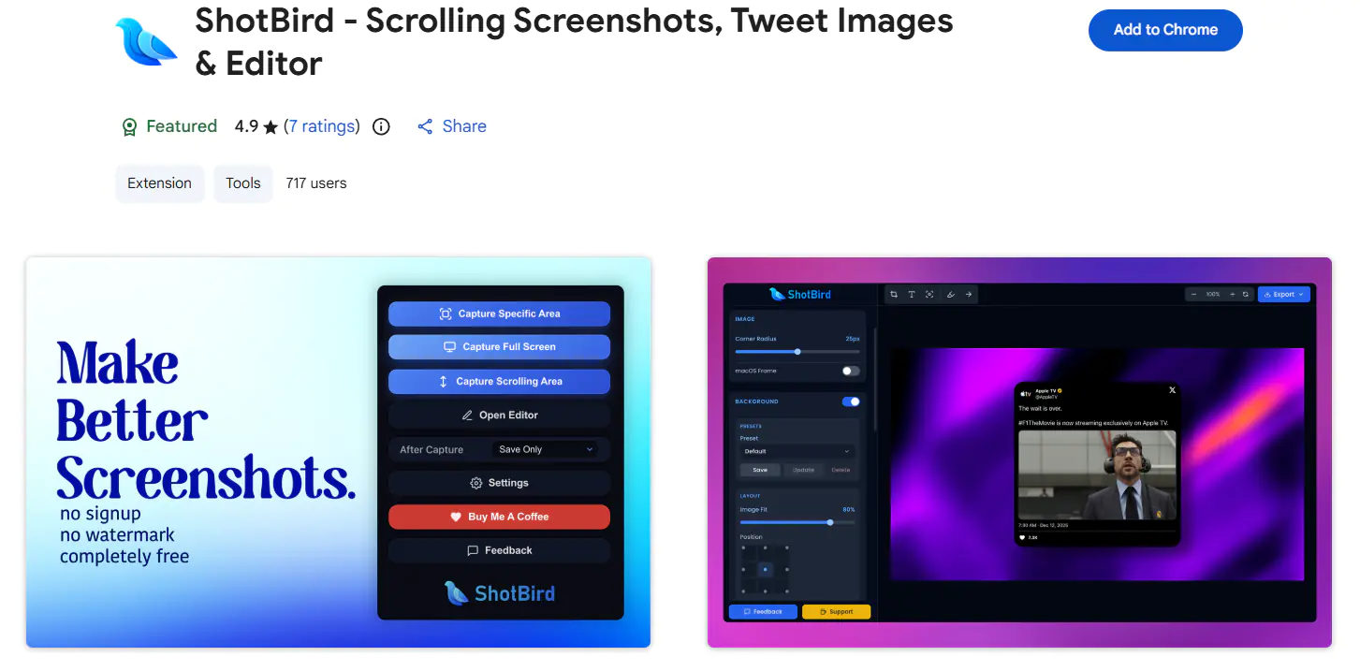Open the After Capture Save Only dropdown
Screen dimensions: 1360x671
(546, 449)
